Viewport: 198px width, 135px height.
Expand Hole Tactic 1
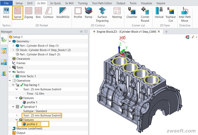click(x=14, y=76)
